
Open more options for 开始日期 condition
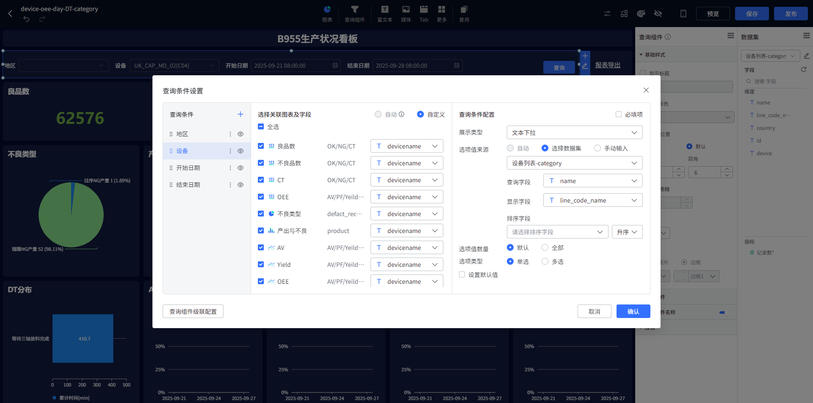point(230,168)
